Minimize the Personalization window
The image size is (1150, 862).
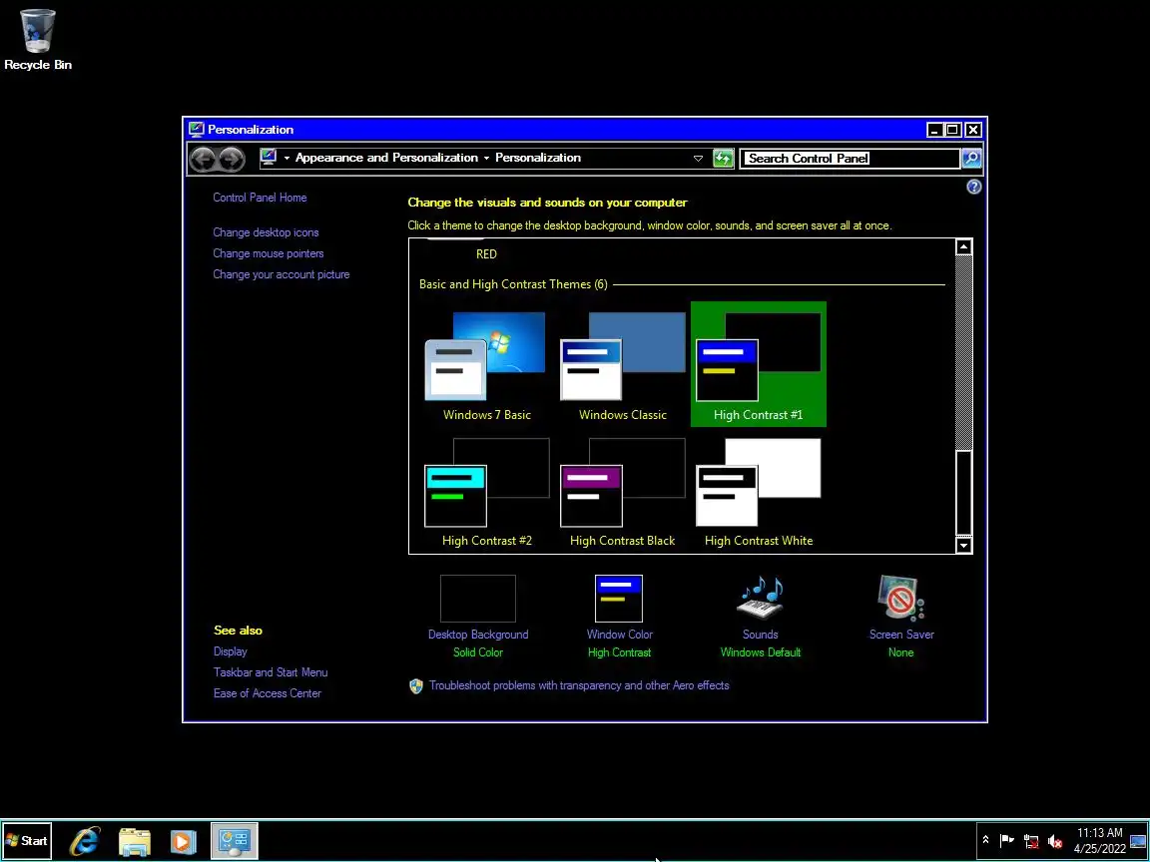(x=934, y=130)
